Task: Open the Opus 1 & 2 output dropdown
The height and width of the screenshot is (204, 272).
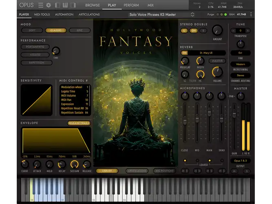Action: tap(241, 161)
